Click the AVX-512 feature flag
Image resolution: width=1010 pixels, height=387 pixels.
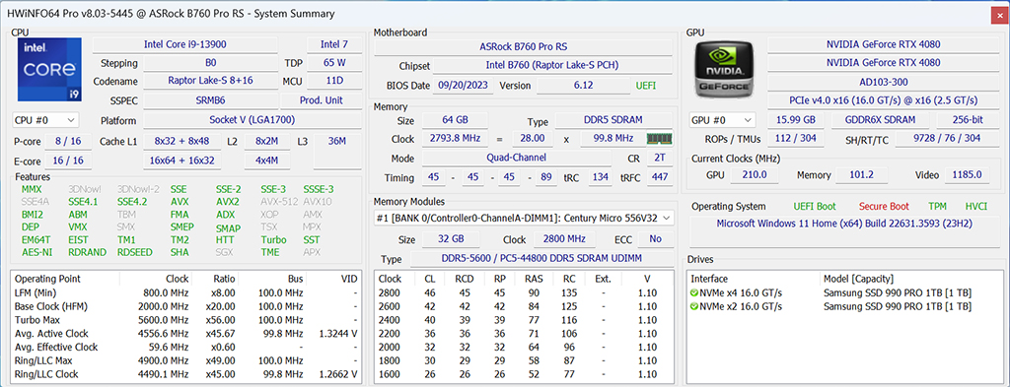[278, 202]
